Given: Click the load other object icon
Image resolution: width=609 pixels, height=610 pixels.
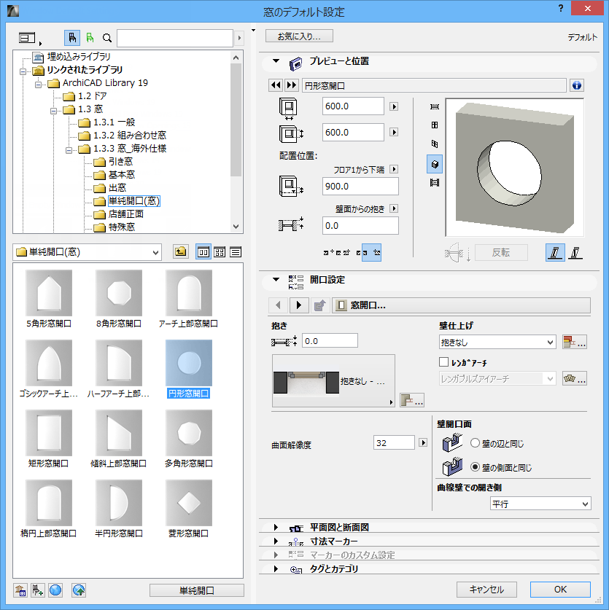Looking at the screenshot, I should 38,590.
